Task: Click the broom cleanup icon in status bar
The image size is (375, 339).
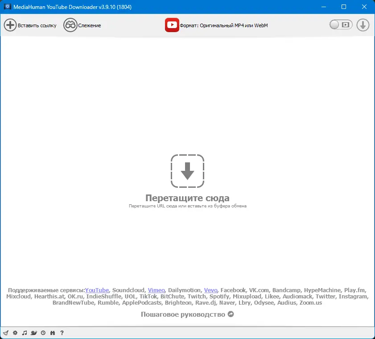Action: pos(6,333)
